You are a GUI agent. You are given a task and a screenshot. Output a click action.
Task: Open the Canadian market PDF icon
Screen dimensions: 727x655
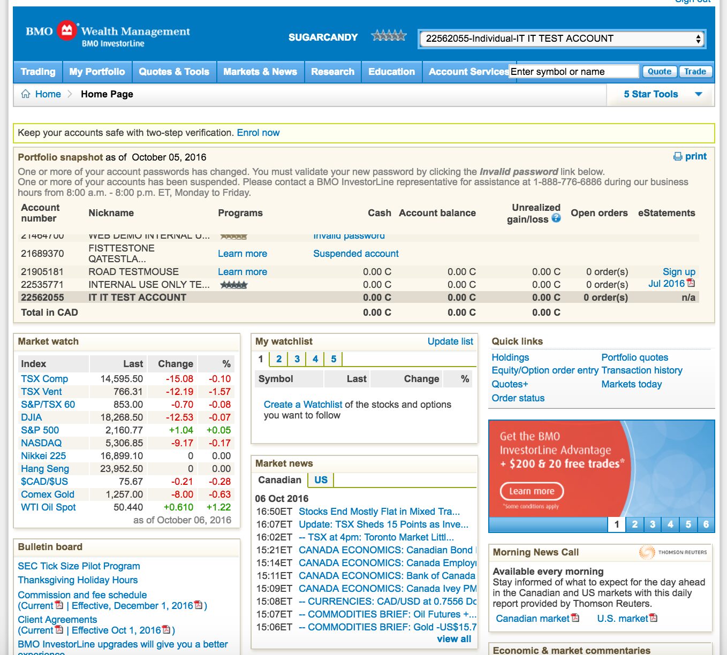575,618
